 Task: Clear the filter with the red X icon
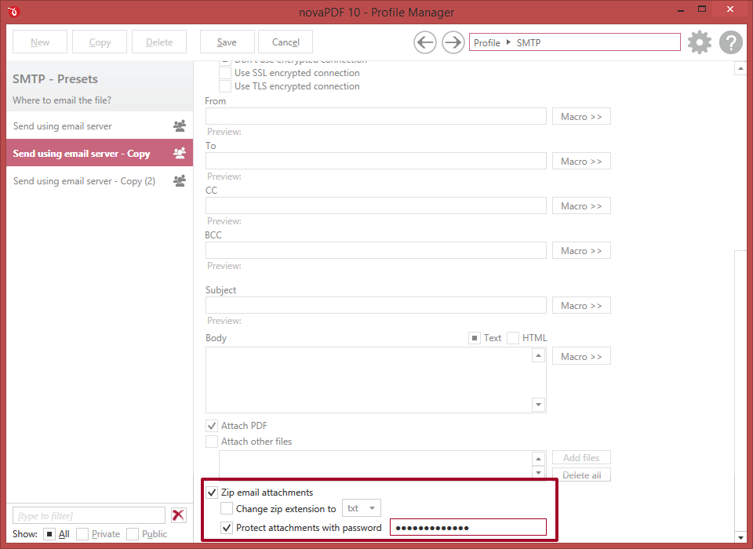(178, 515)
